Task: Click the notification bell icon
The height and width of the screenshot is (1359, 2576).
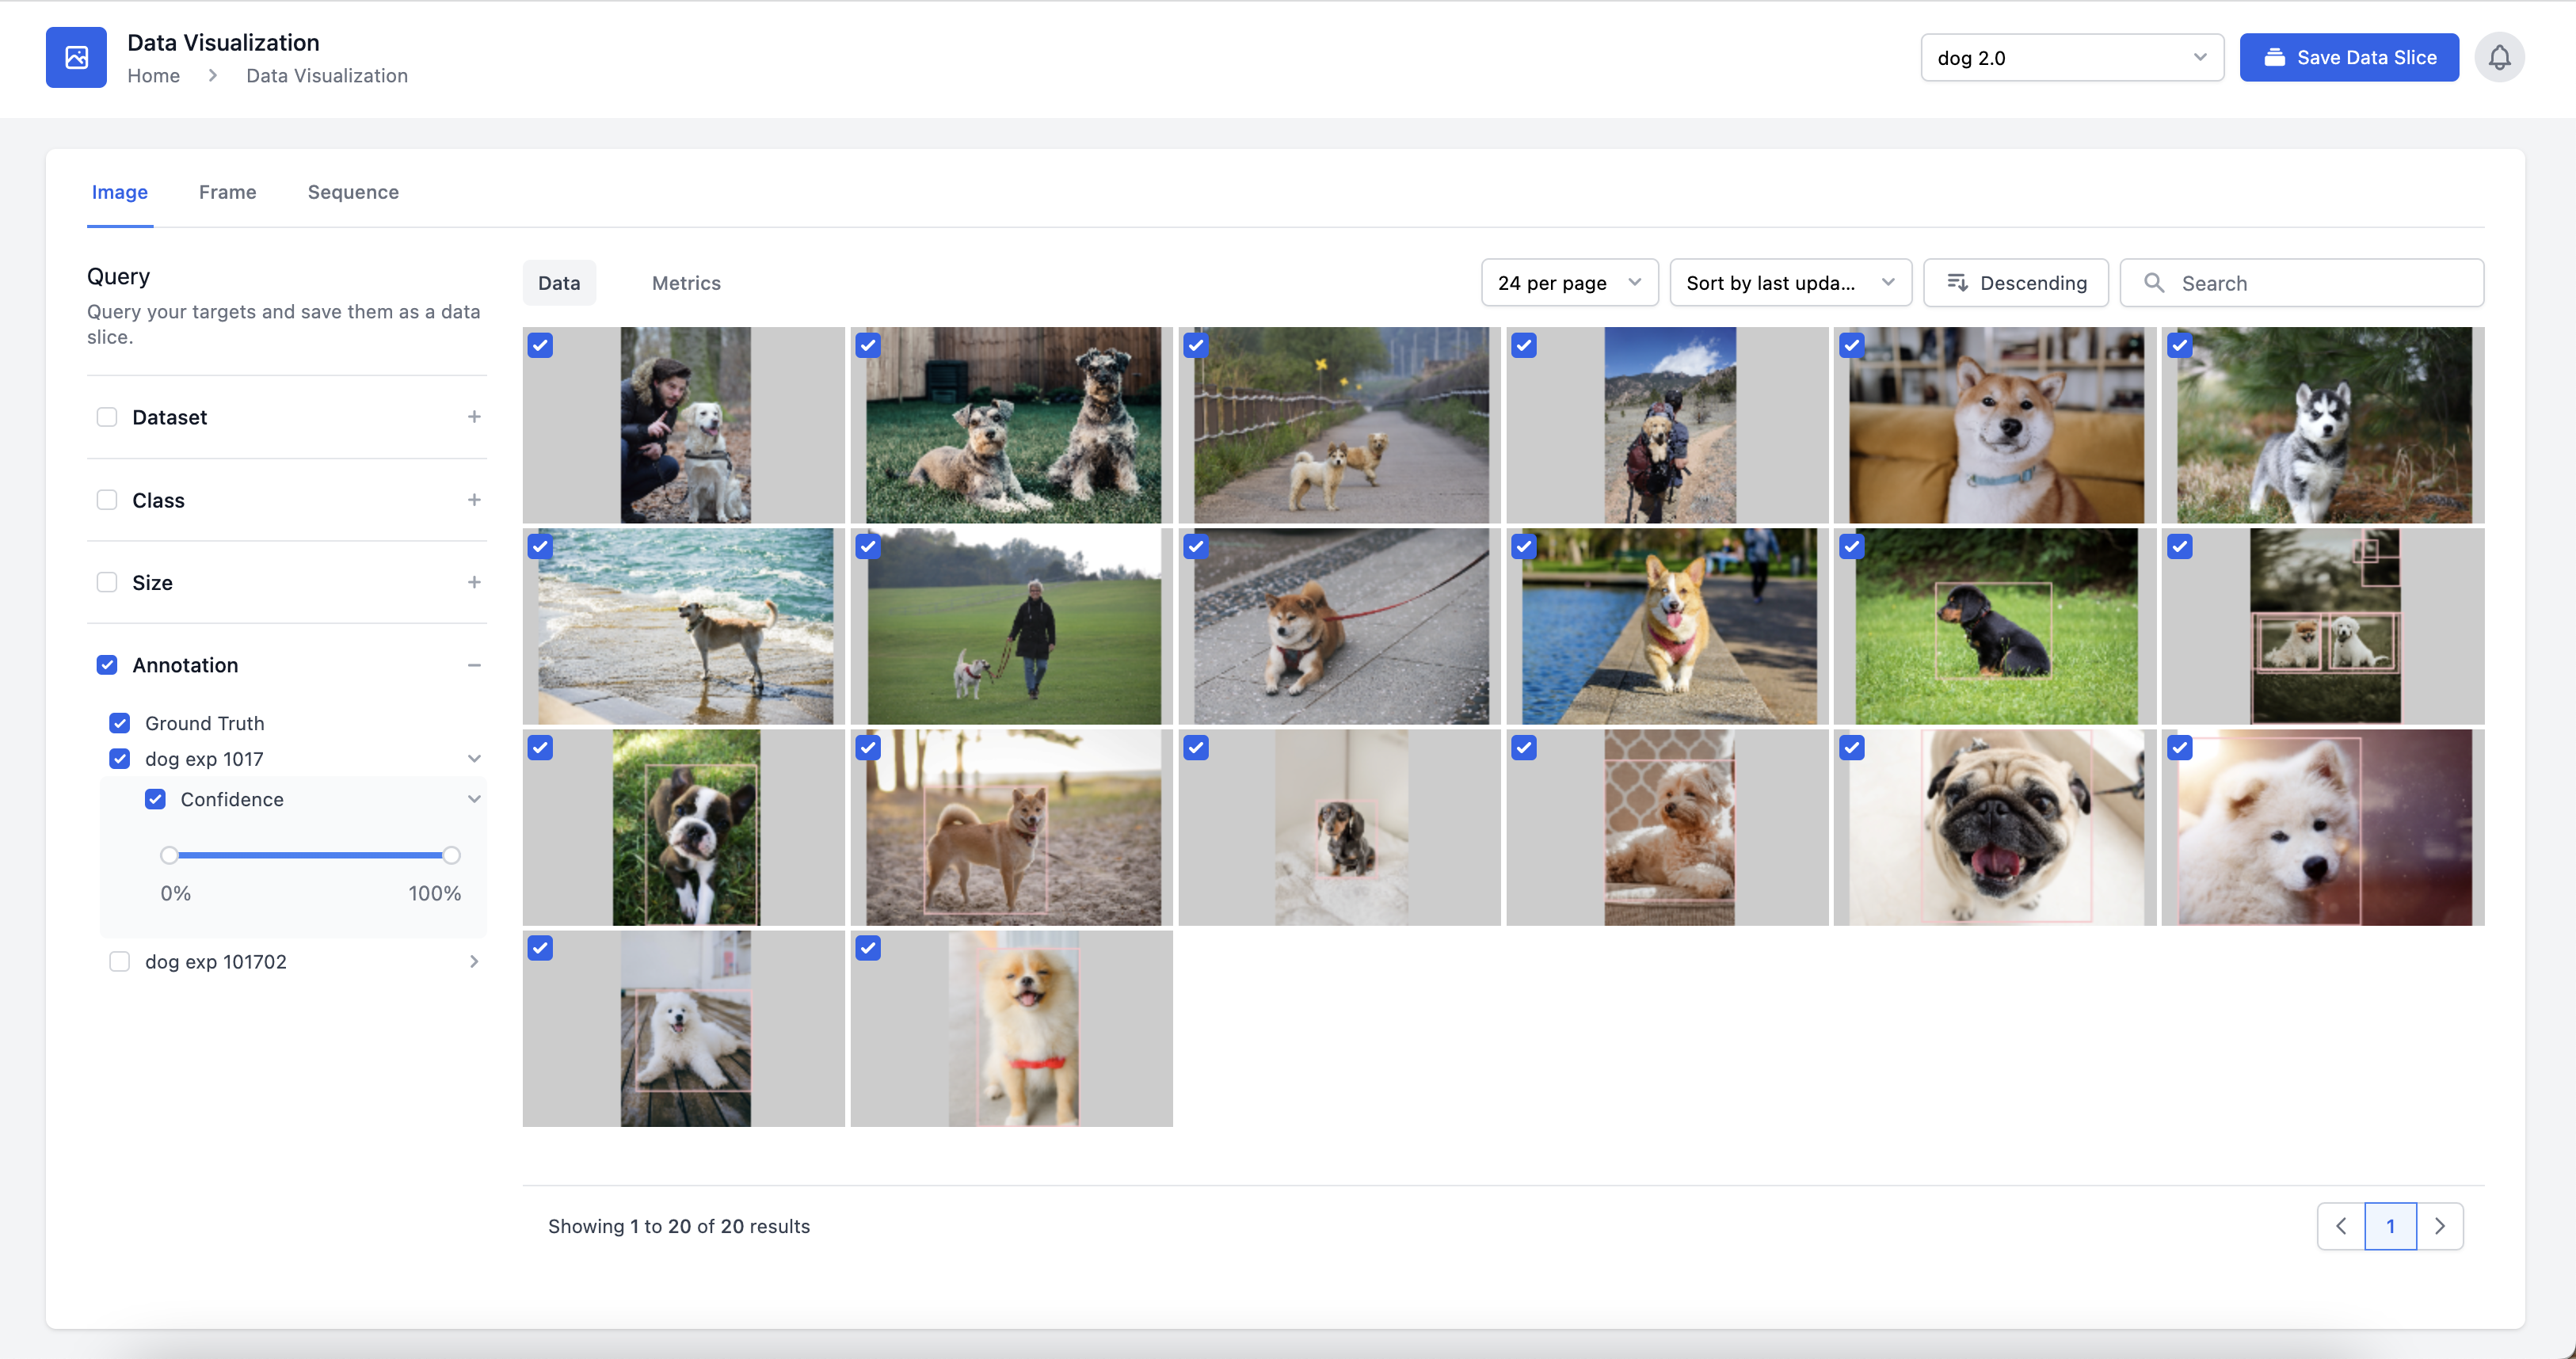Action: [x=2498, y=58]
